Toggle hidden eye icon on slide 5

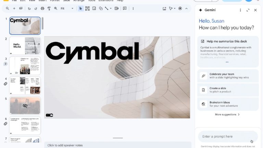pyautogui.click(x=25, y=106)
